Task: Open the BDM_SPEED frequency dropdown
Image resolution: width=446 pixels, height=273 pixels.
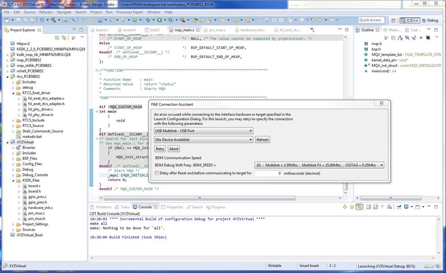Action: click(319, 165)
